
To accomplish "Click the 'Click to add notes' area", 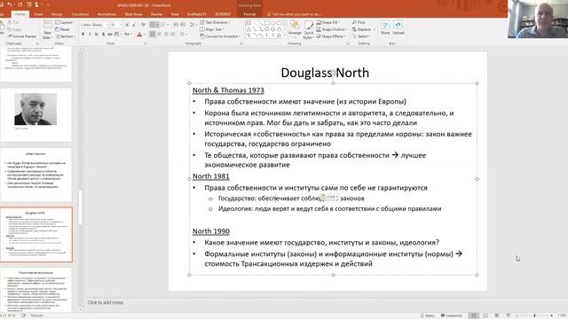I will (106, 302).
